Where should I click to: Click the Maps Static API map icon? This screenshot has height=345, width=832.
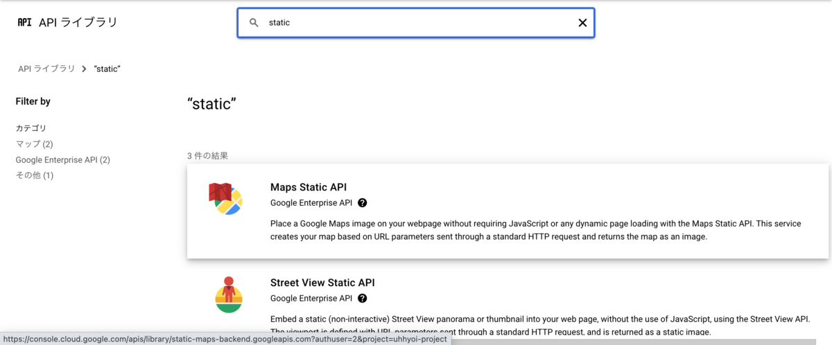pyautogui.click(x=225, y=198)
